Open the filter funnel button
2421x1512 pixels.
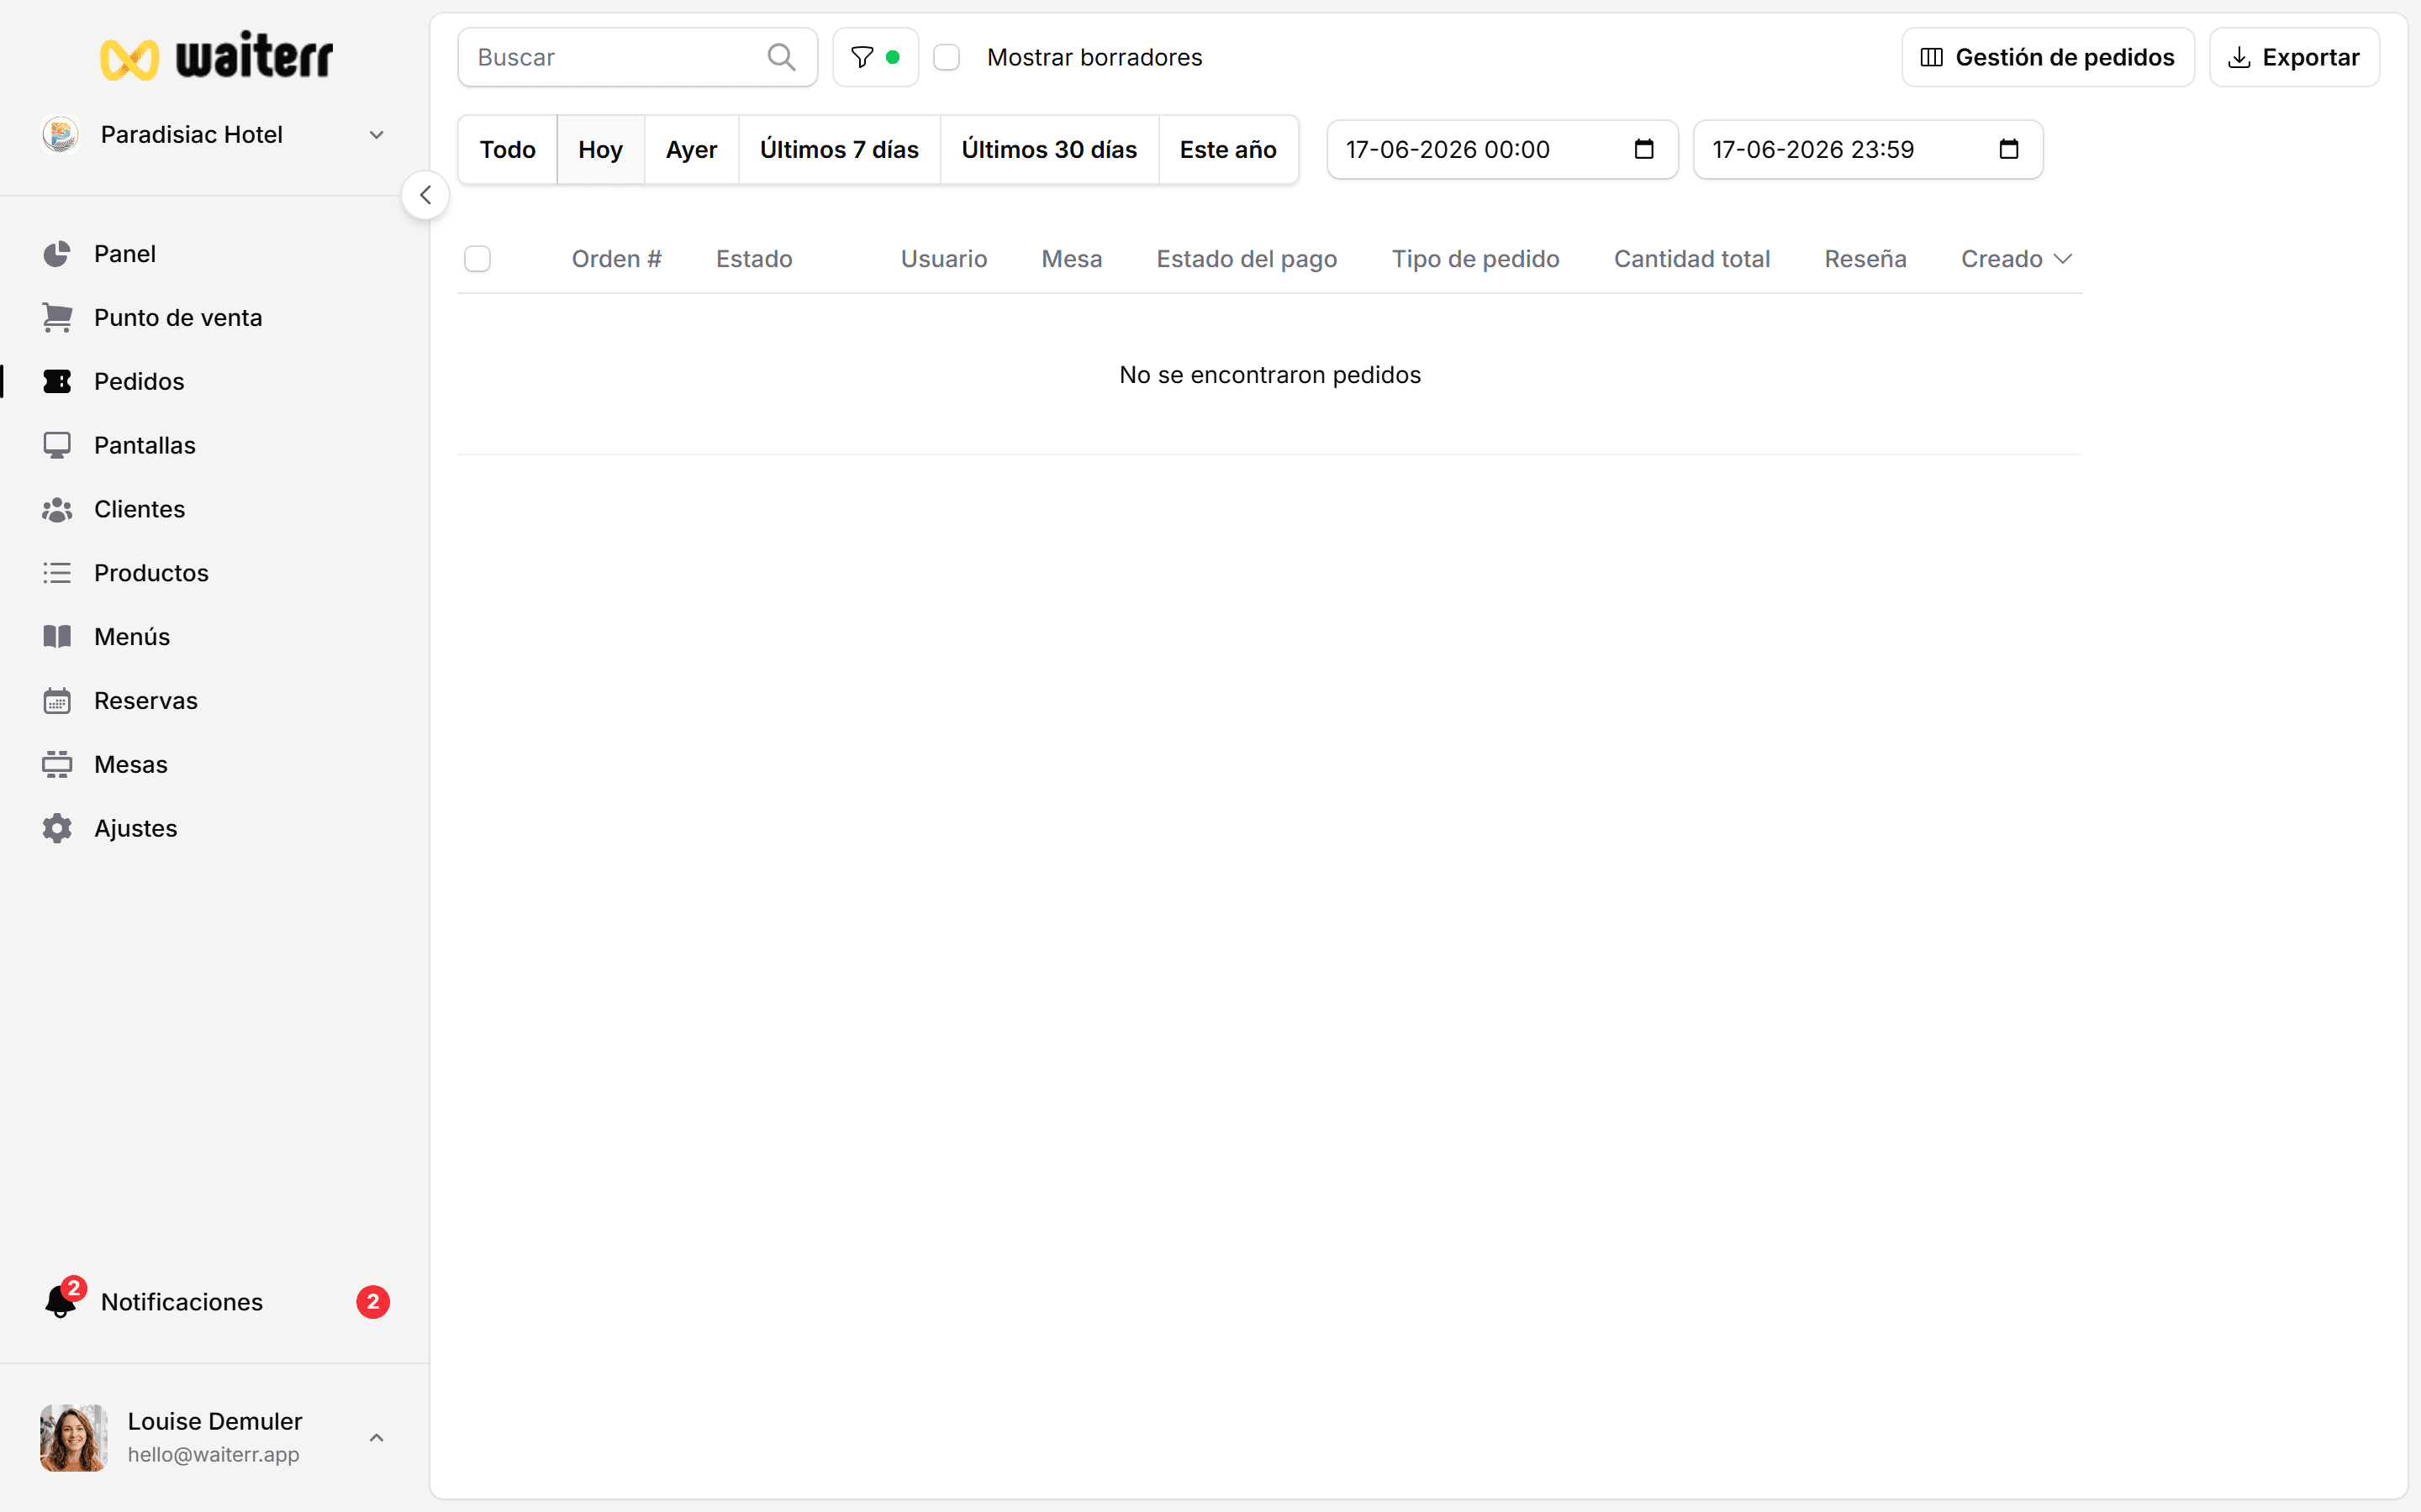(875, 57)
